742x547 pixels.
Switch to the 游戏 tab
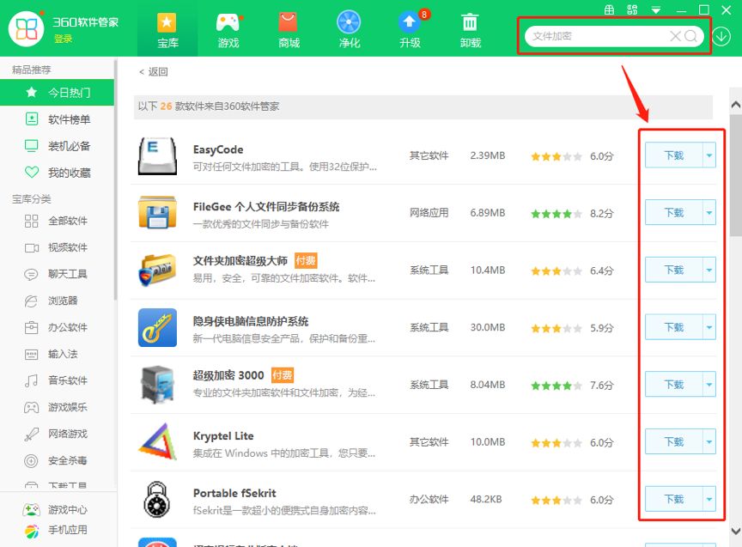pyautogui.click(x=228, y=27)
